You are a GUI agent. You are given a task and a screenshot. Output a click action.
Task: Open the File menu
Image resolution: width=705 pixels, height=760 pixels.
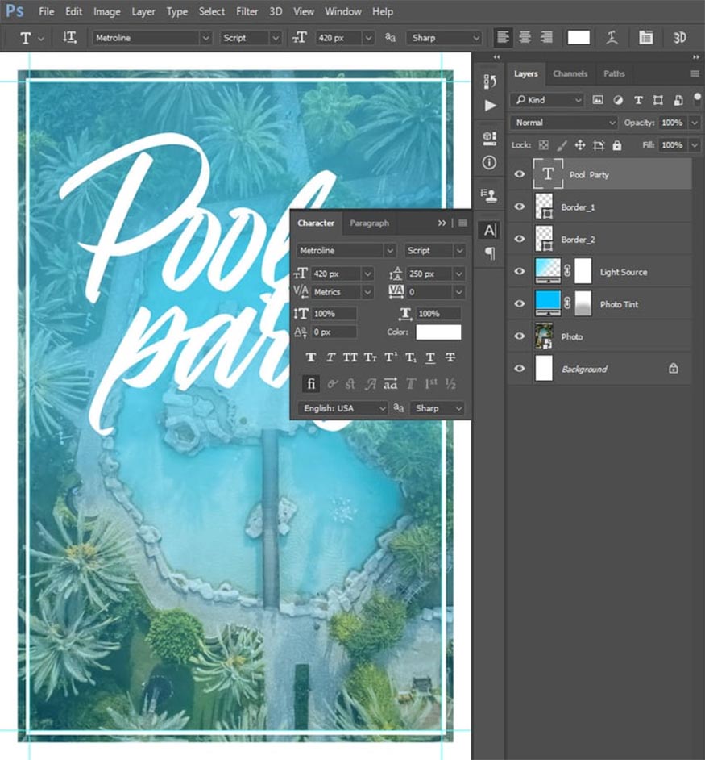click(46, 11)
